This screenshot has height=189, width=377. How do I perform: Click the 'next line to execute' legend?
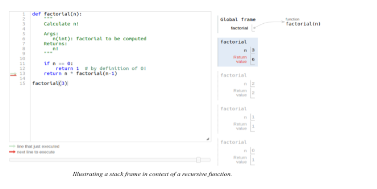(35, 152)
